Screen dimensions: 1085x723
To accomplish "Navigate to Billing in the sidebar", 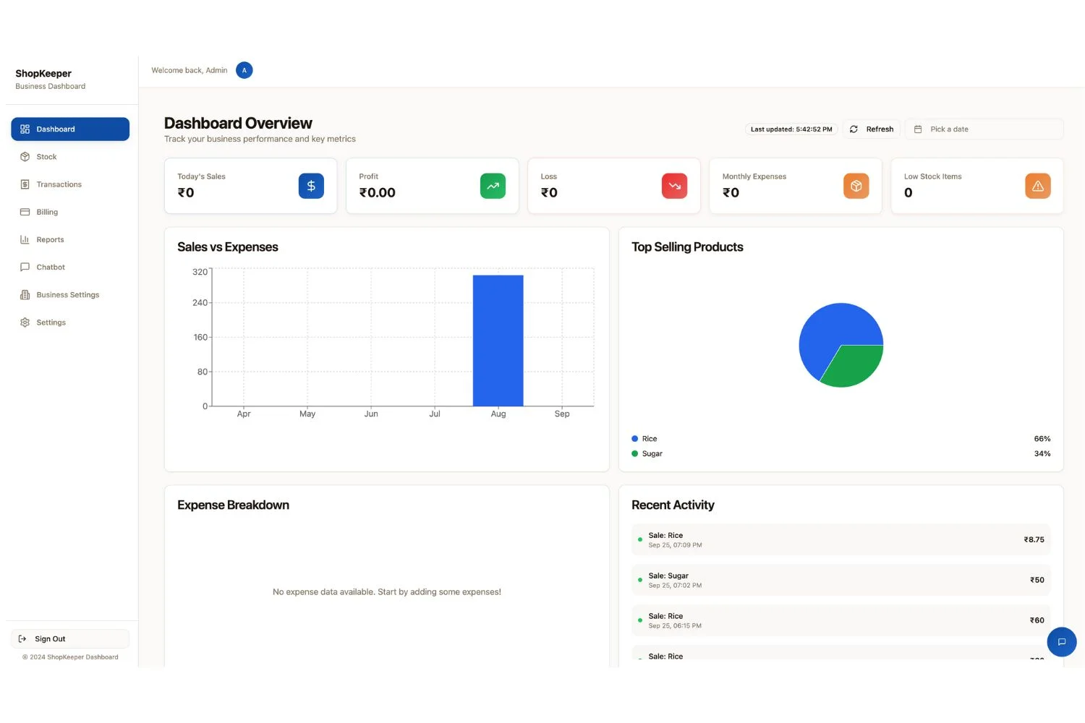I will pos(47,212).
